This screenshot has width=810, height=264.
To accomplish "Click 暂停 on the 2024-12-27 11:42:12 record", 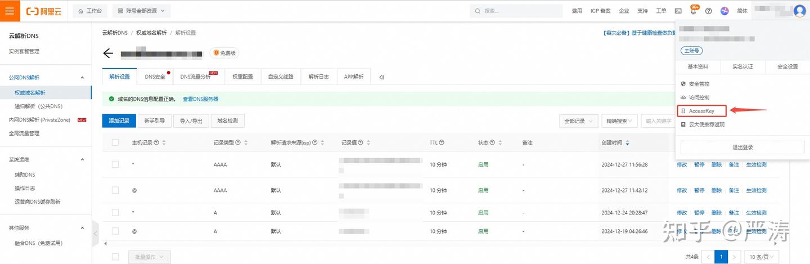I will coord(699,190).
